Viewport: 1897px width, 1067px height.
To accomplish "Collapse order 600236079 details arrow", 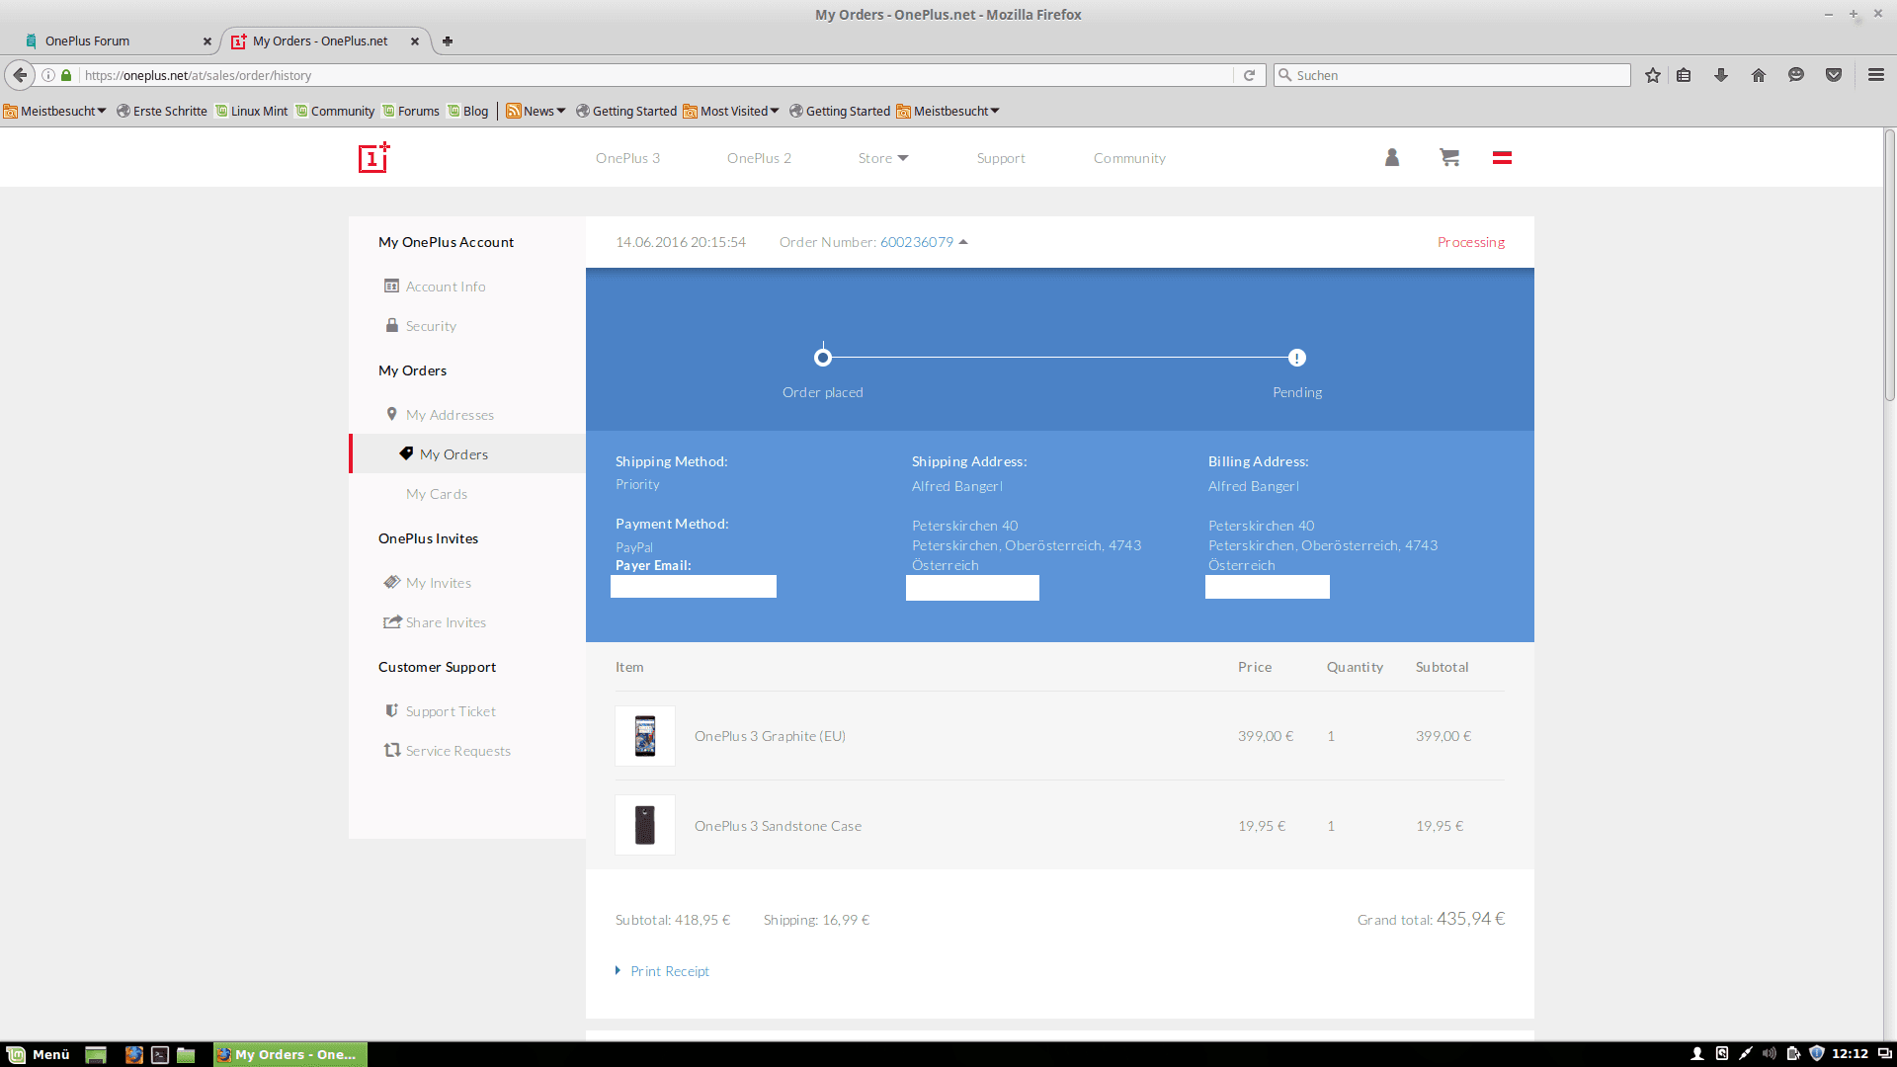I will point(963,242).
